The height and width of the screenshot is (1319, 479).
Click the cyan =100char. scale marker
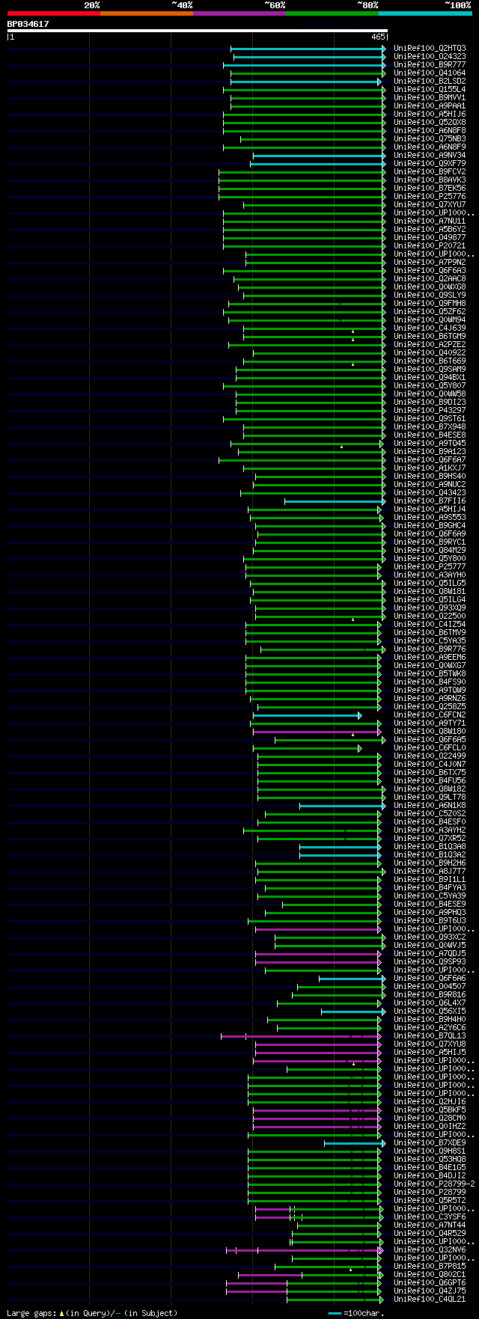coord(335,1313)
